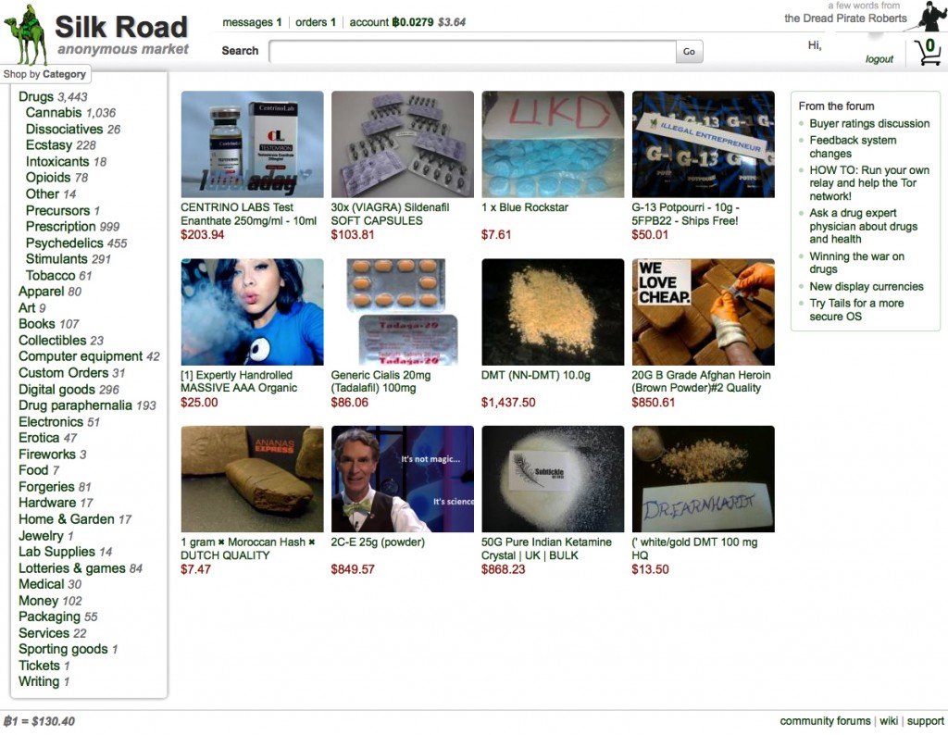The width and height of the screenshot is (948, 735).
Task: Open the shopping cart icon
Action: (927, 52)
